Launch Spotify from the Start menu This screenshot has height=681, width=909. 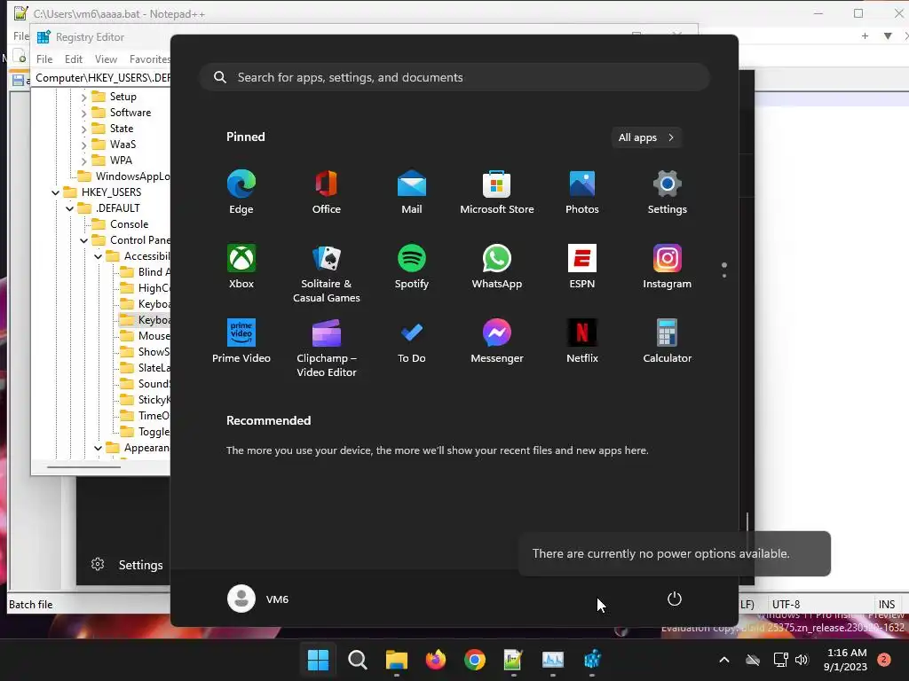[412, 267]
